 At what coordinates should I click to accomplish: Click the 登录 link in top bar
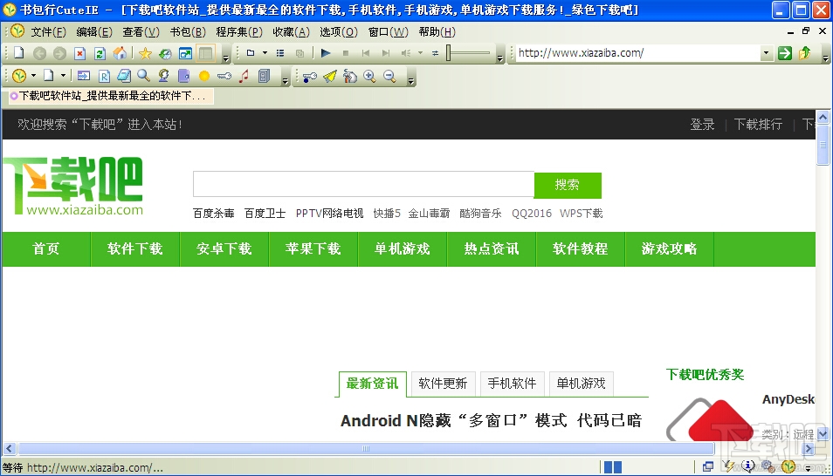(702, 125)
